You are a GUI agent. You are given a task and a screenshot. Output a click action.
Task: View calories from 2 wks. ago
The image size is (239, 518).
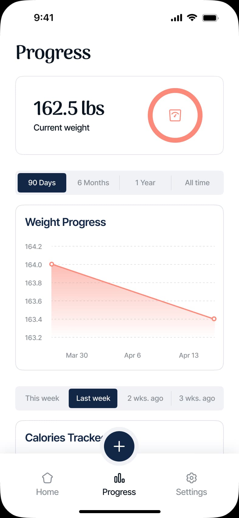point(145,398)
